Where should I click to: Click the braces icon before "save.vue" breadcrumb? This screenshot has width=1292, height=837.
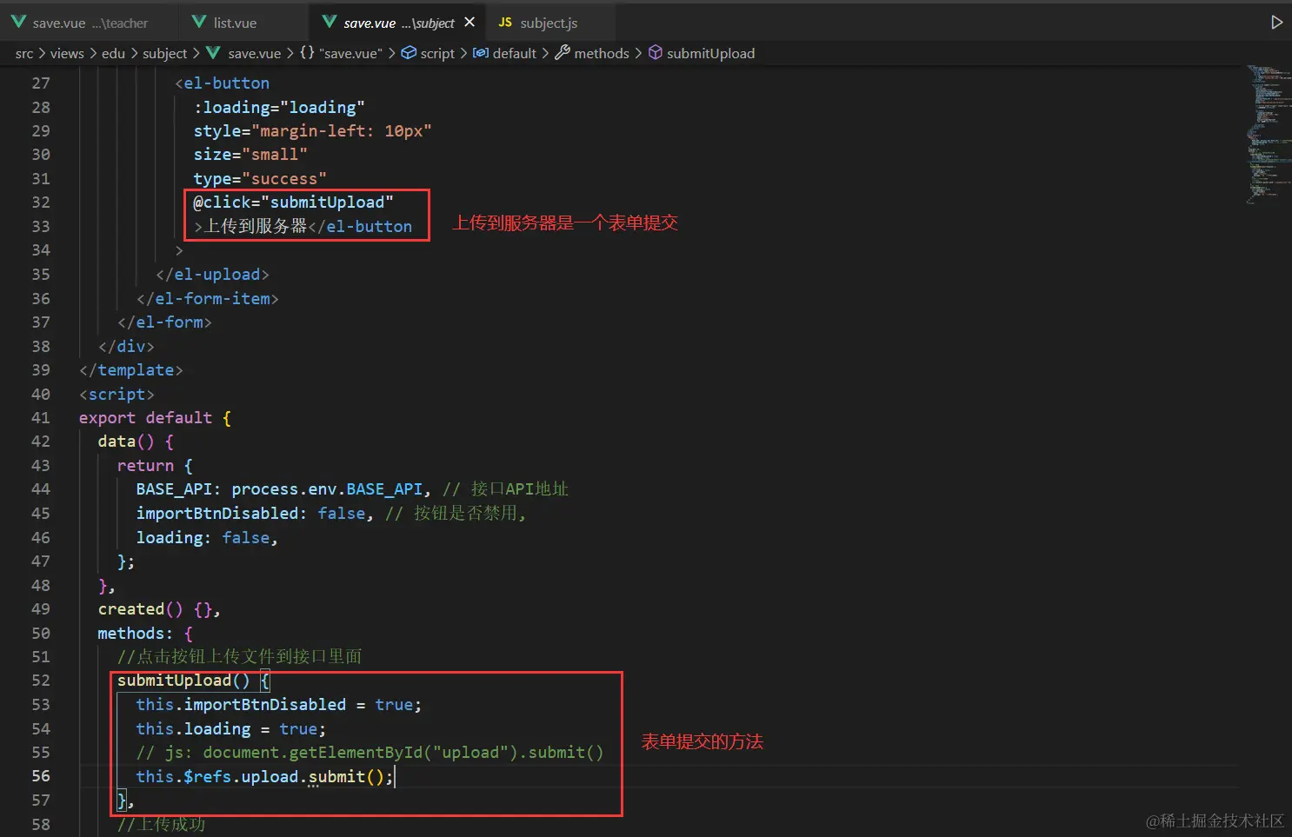coord(307,53)
